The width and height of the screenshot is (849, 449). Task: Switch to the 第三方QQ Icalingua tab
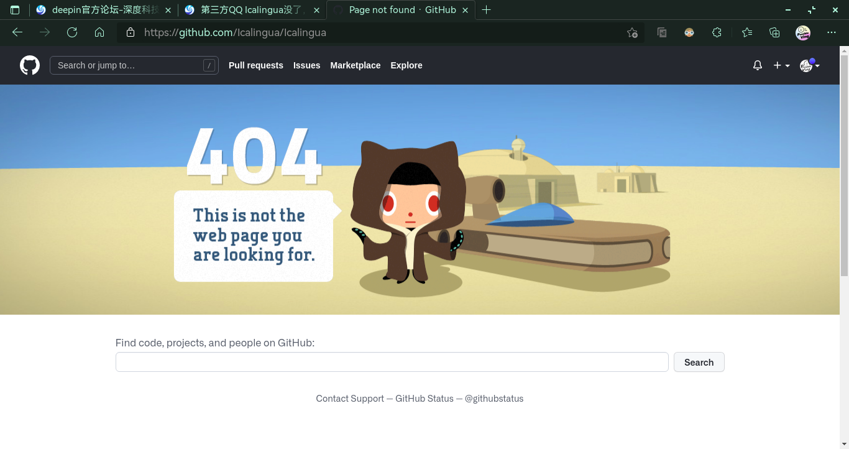[252, 10]
